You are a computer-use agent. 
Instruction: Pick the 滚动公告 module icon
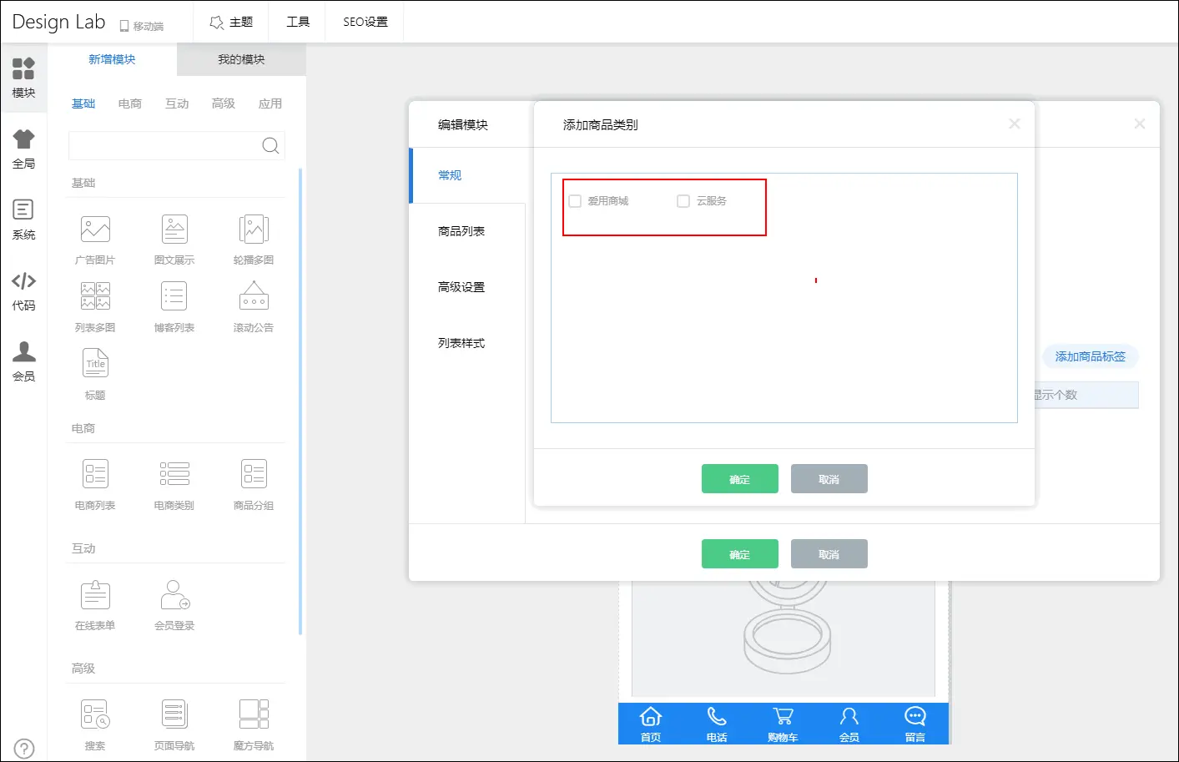(x=254, y=297)
